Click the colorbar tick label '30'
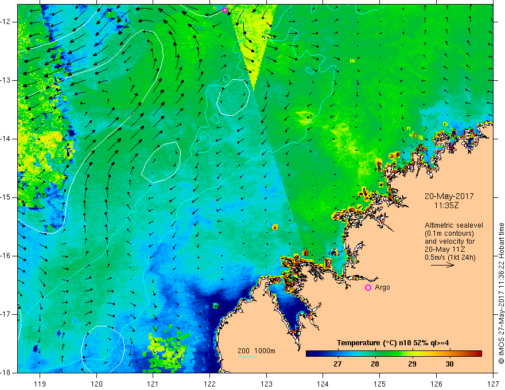The width and height of the screenshot is (505, 390). pos(449,364)
